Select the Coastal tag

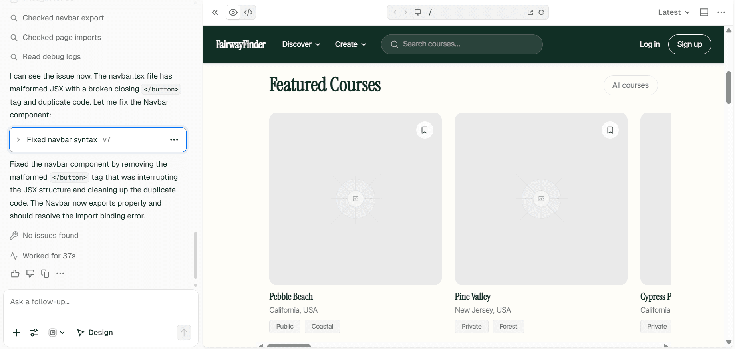click(x=322, y=327)
